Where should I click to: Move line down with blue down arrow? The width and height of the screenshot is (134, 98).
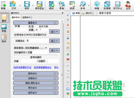68,15
